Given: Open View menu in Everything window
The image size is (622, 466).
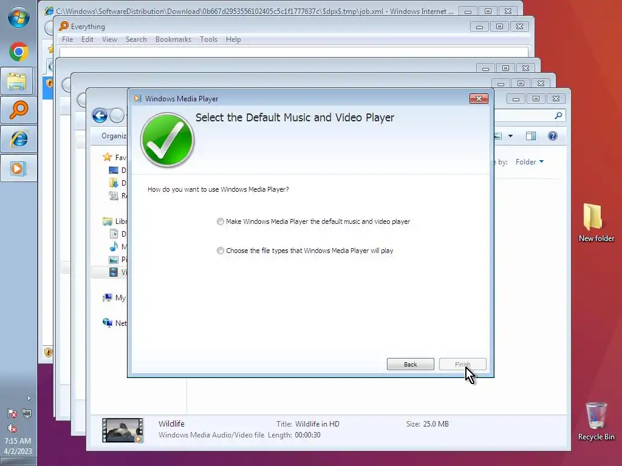Looking at the screenshot, I should 109,39.
